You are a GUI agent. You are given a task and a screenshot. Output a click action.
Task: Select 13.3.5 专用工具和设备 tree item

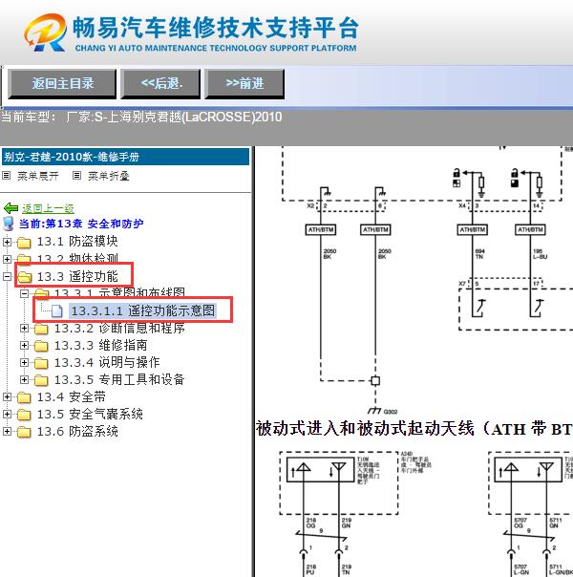pos(119,379)
